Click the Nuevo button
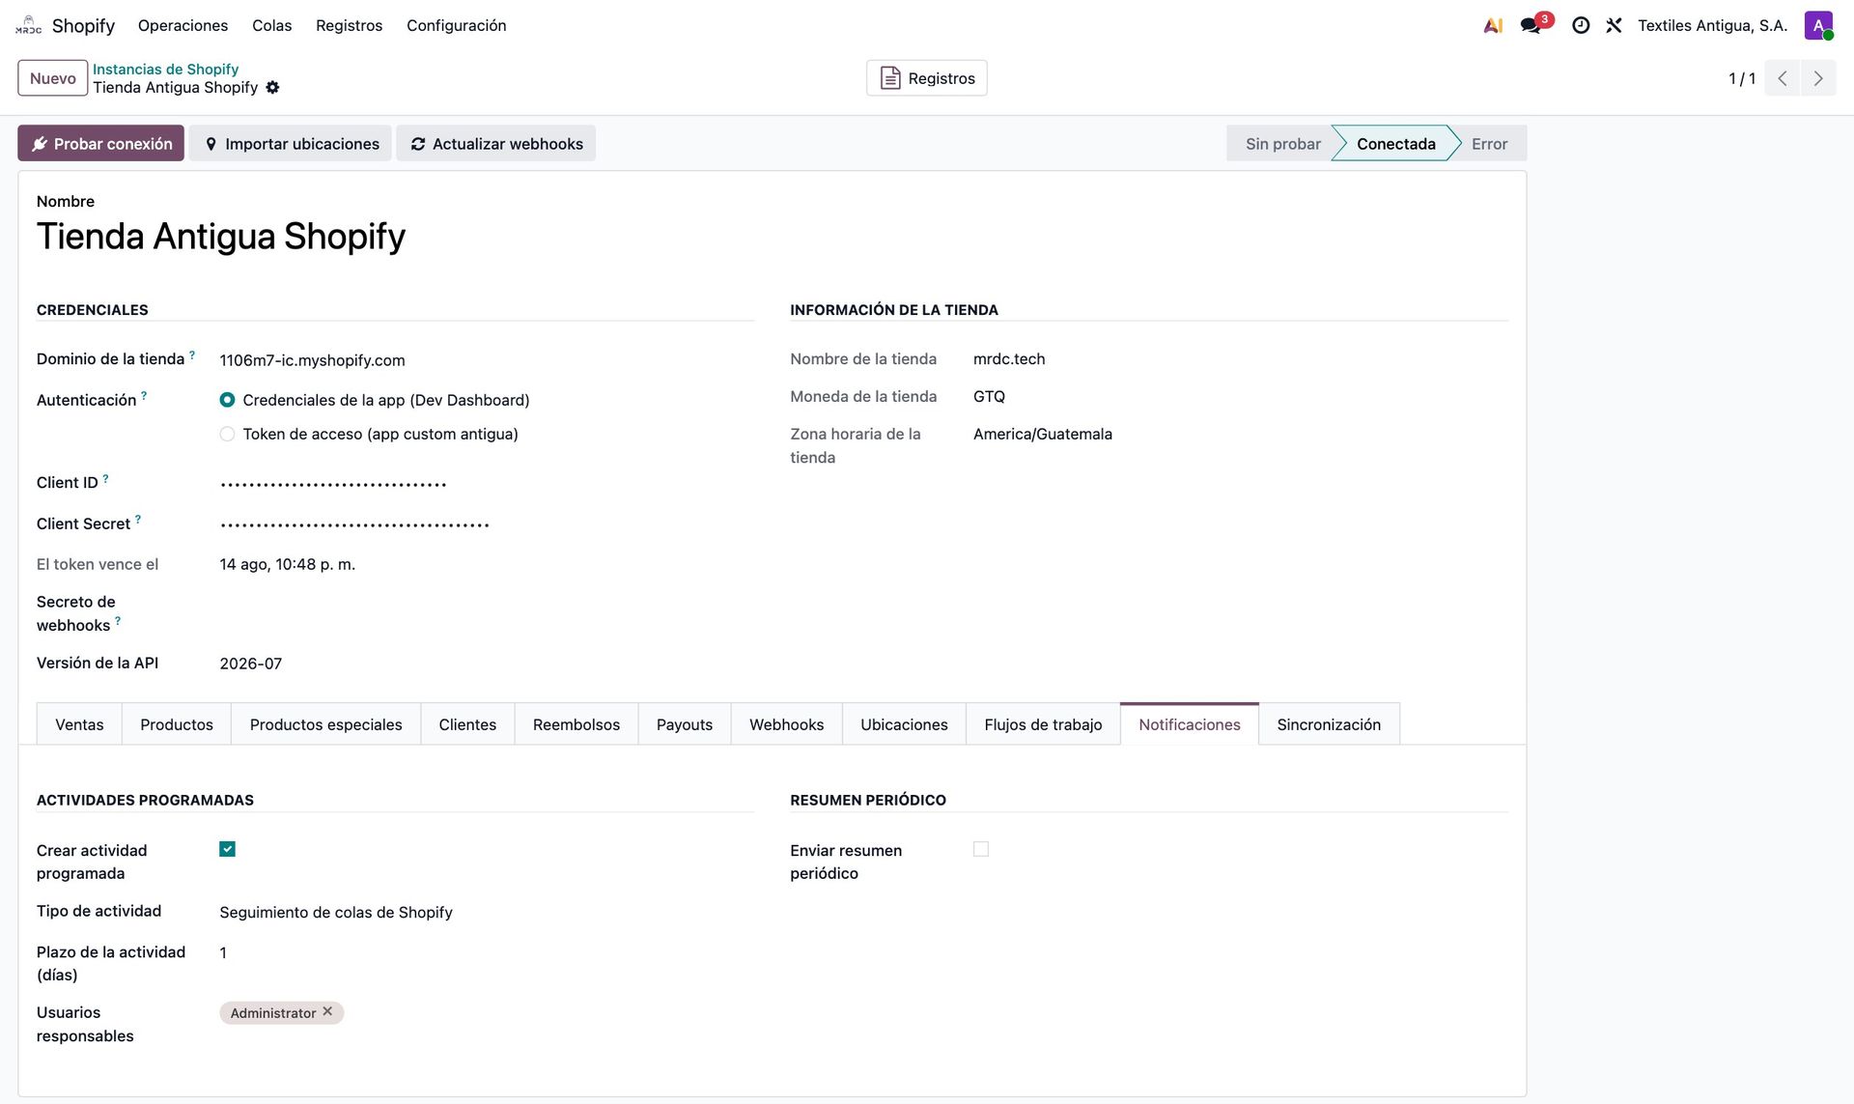The height and width of the screenshot is (1104, 1854). pos(53,78)
